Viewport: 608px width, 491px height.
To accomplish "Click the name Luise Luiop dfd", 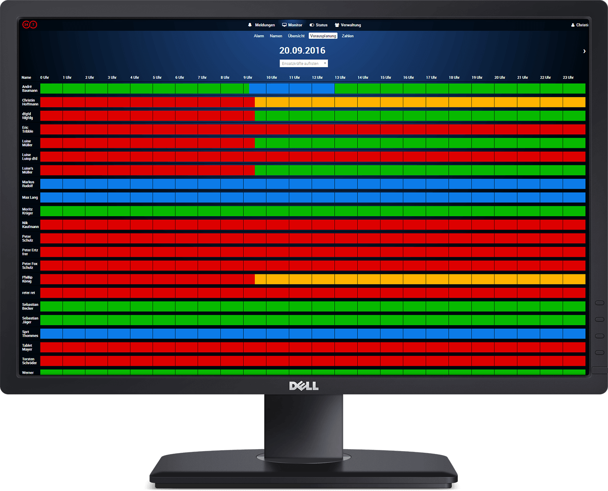I will 30,157.
